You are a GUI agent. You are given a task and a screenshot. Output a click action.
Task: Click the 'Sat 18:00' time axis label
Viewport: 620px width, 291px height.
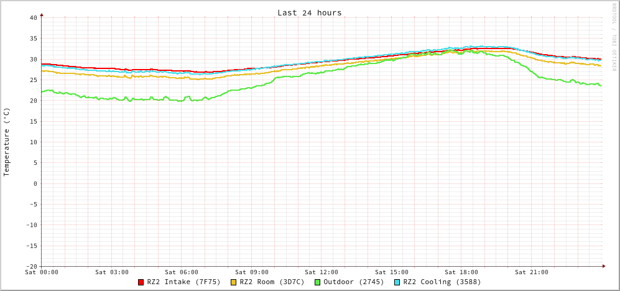(x=461, y=272)
